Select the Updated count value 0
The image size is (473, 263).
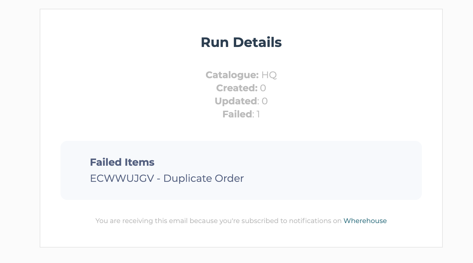265,101
